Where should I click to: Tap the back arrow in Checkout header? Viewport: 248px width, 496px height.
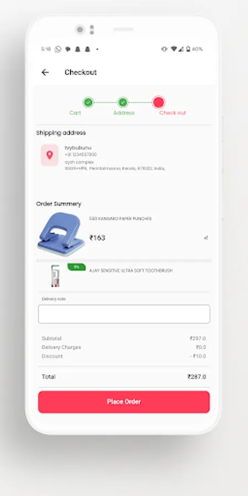pyautogui.click(x=45, y=72)
